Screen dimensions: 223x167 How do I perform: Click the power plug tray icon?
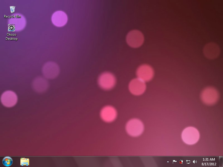[181, 162]
